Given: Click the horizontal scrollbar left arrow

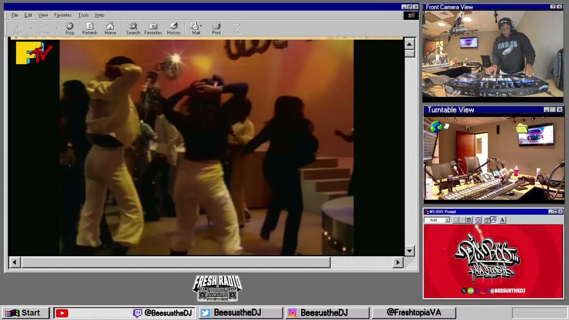Looking at the screenshot, I should (x=14, y=262).
